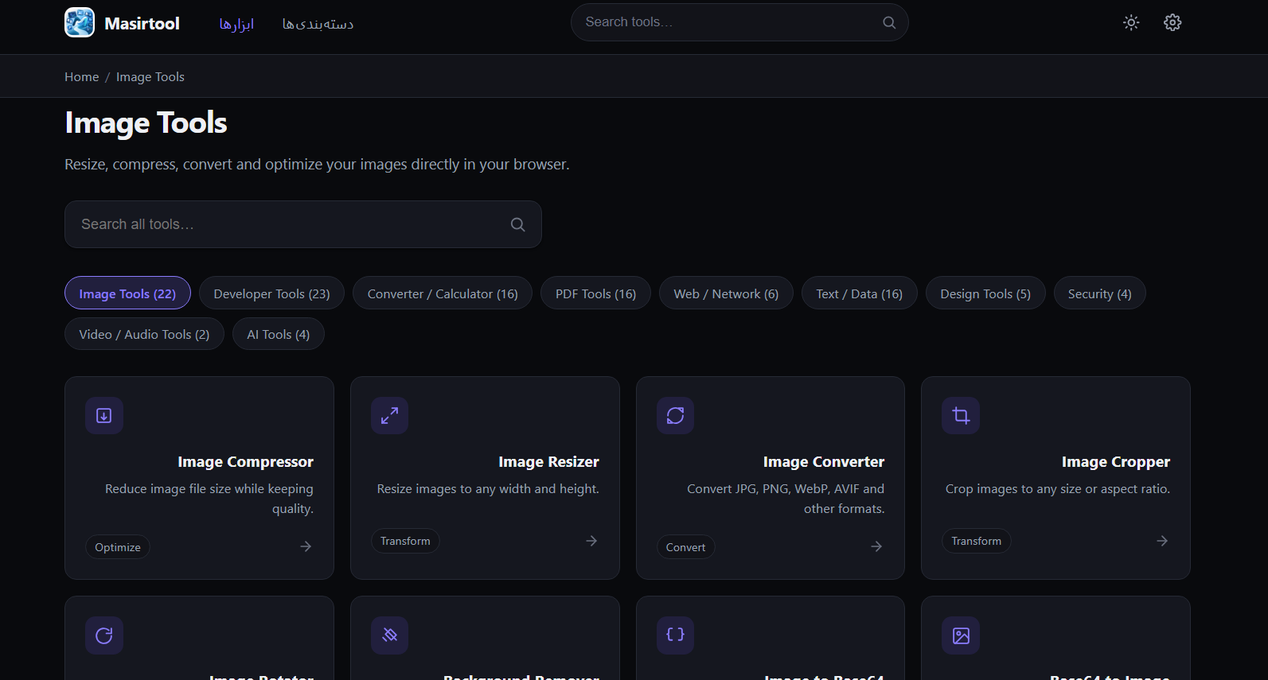Image resolution: width=1268 pixels, height=680 pixels.
Task: Switch to Developer Tools (23) category
Action: point(271,293)
